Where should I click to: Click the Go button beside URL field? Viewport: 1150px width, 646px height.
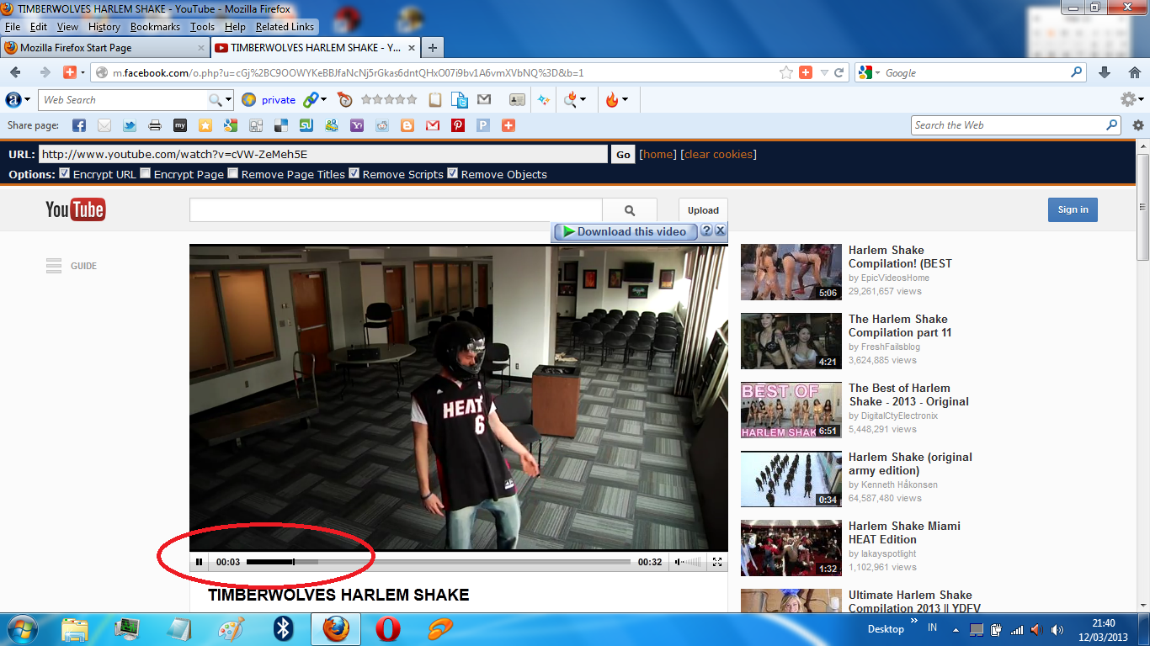(623, 155)
